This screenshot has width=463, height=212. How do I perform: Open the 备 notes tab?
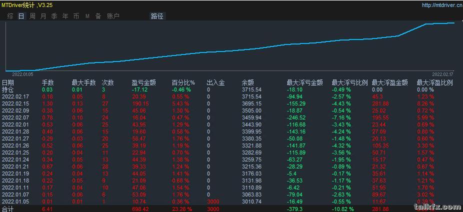point(98,16)
